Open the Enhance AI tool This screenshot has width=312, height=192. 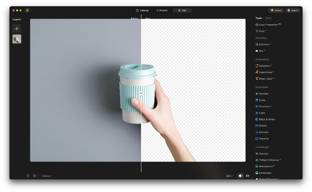(x=264, y=44)
